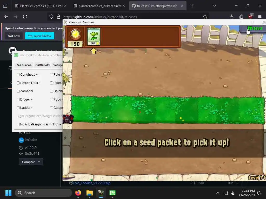266x199 pixels.
Task: Enable the Pogo checkbox
Action: (x=51, y=99)
